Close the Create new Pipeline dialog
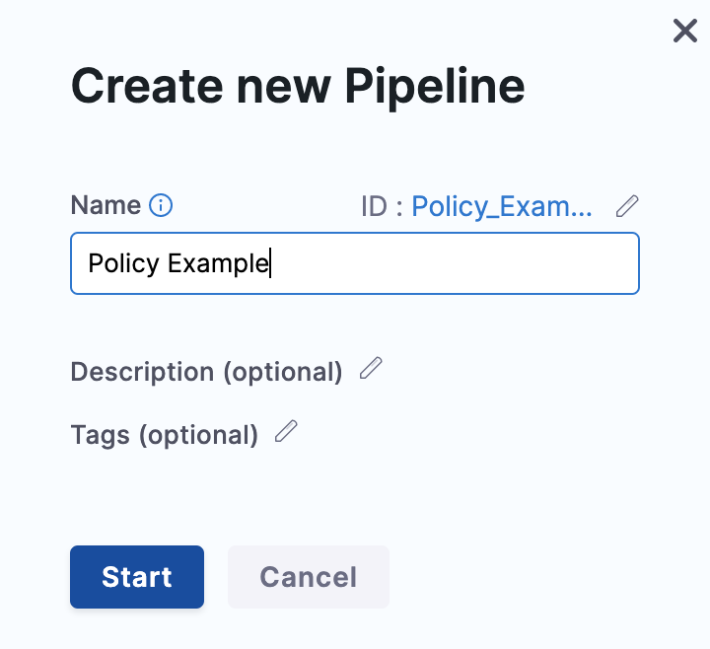This screenshot has width=710, height=649. click(x=685, y=32)
